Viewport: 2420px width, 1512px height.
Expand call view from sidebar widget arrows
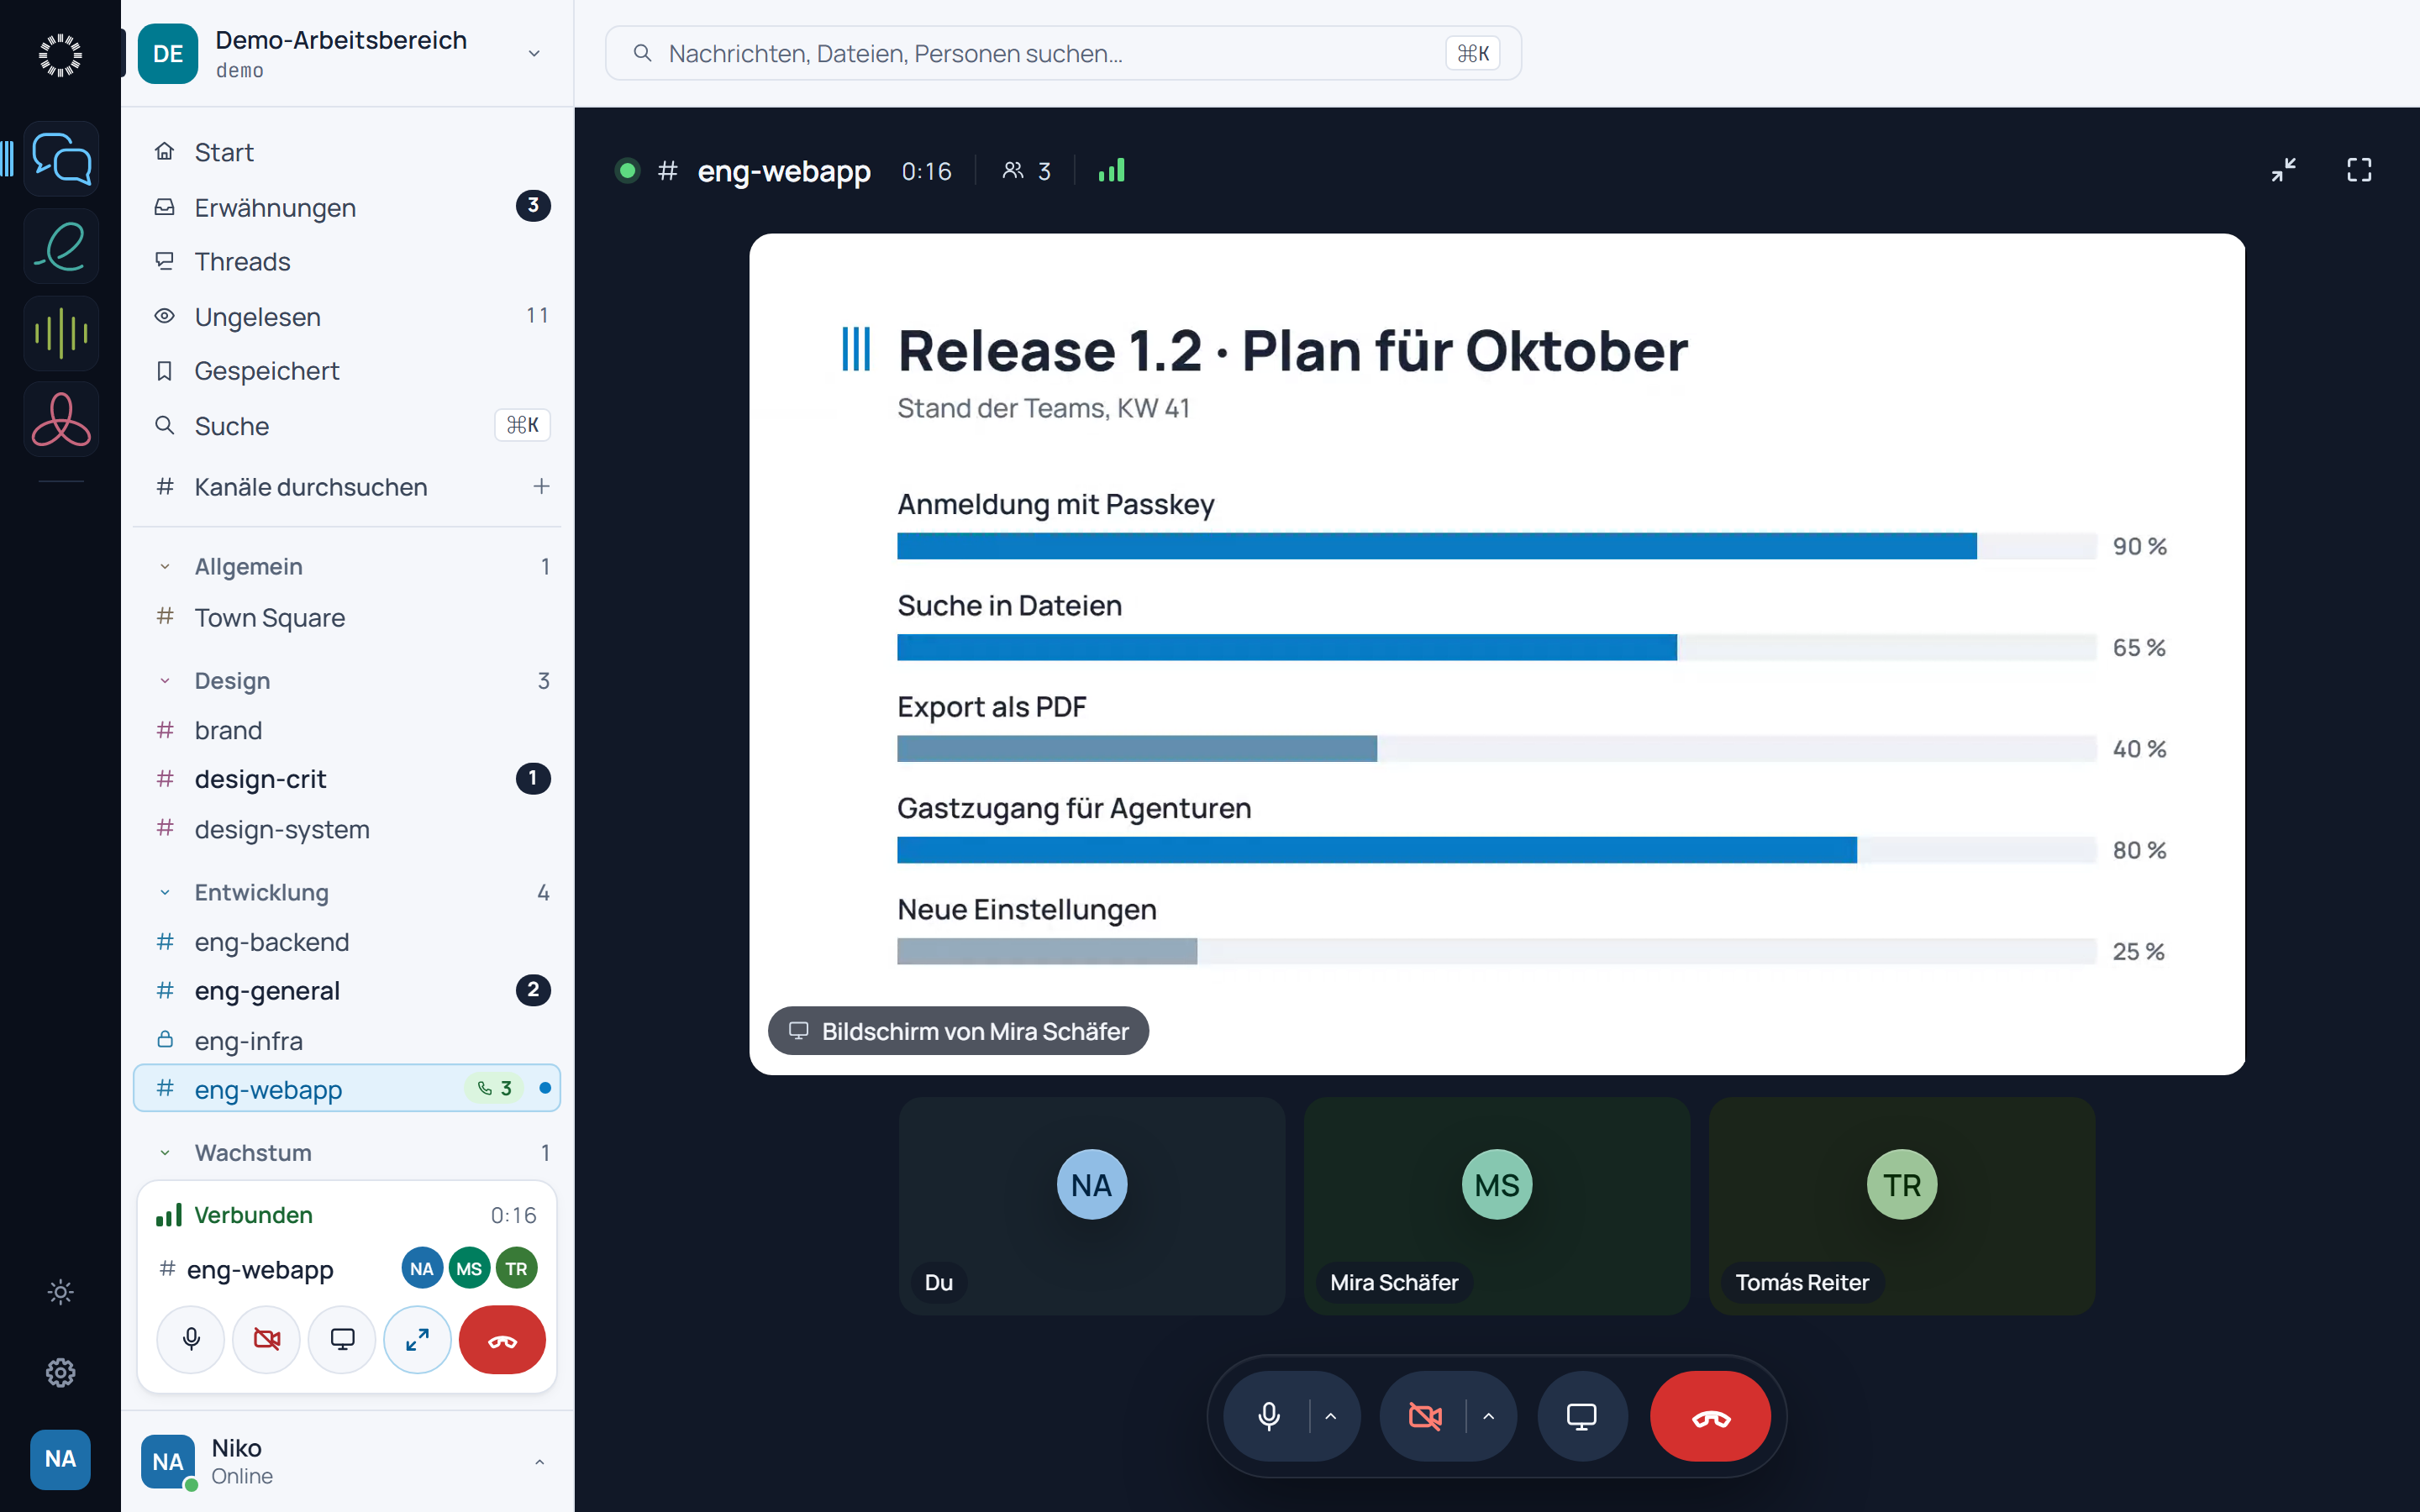(x=417, y=1339)
